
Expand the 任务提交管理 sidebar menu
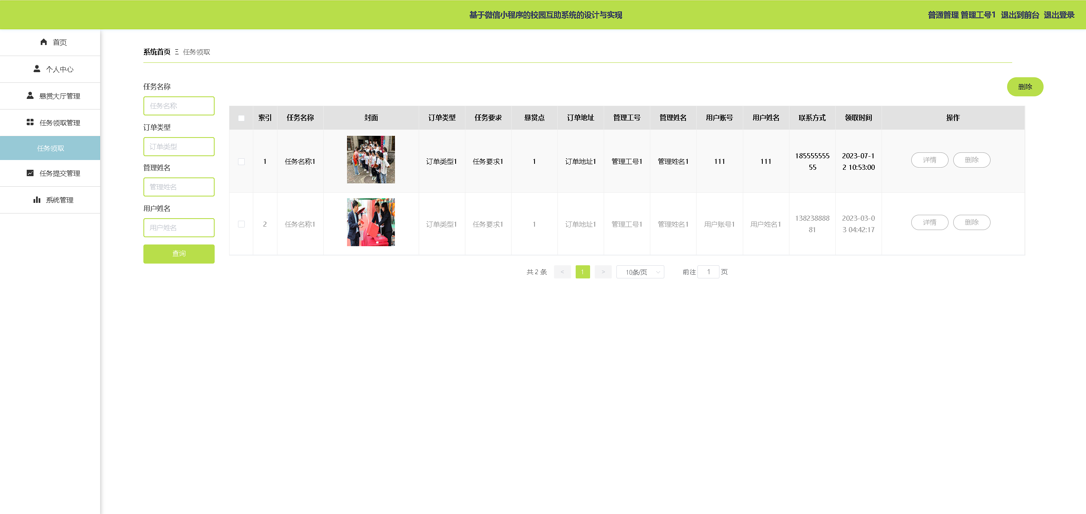tap(59, 173)
